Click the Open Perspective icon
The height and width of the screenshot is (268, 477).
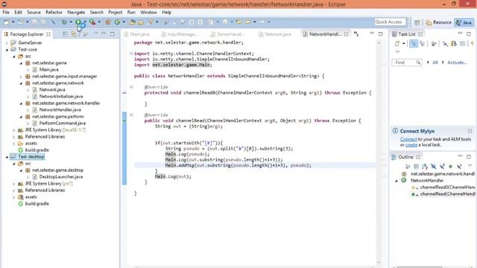[x=417, y=22]
